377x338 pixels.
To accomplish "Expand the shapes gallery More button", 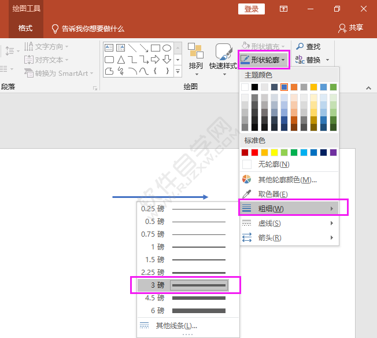I will (178, 71).
